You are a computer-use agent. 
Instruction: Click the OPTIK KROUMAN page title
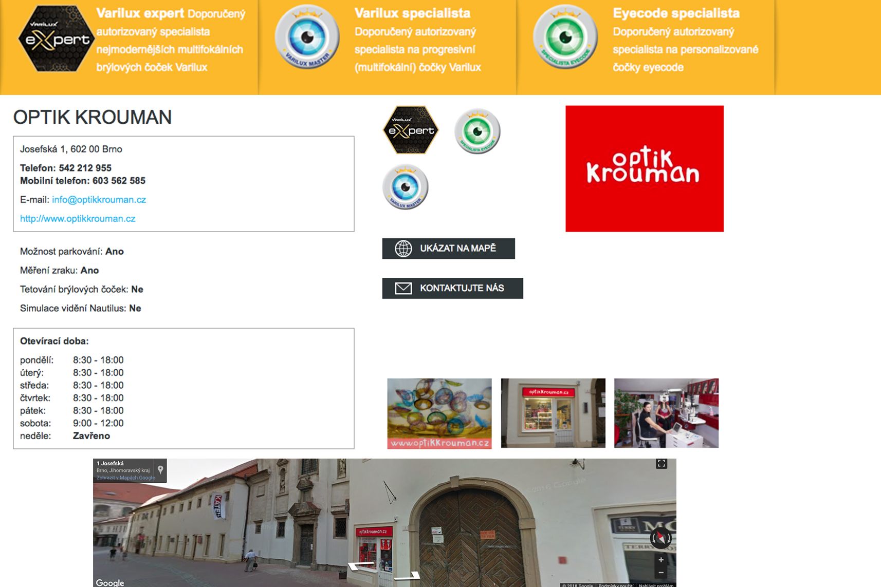[93, 117]
